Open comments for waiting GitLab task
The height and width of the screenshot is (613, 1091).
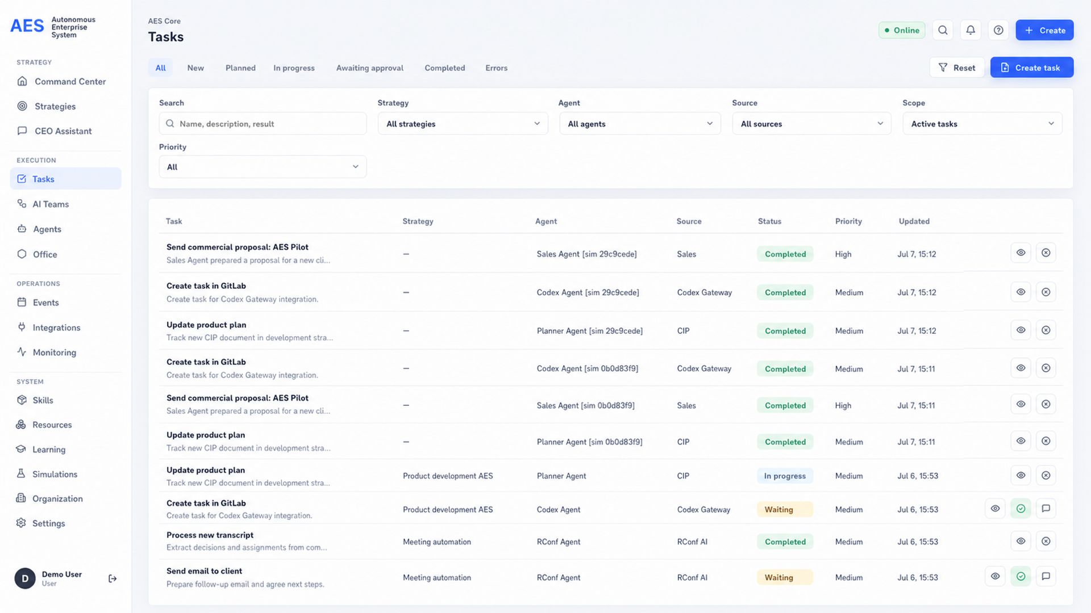pos(1046,509)
